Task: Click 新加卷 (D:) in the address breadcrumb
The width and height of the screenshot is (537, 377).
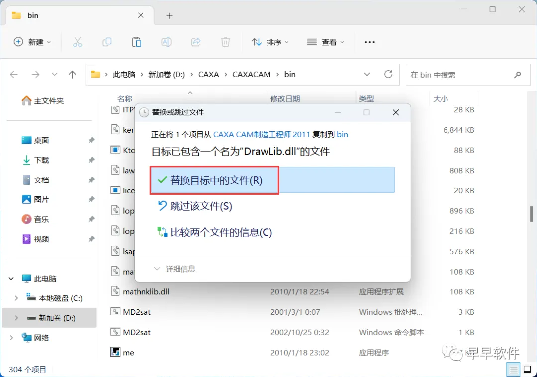Action: 167,74
